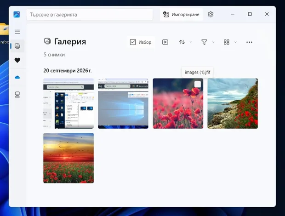
Task: Open the red poppy close-up photo
Action: click(x=178, y=103)
